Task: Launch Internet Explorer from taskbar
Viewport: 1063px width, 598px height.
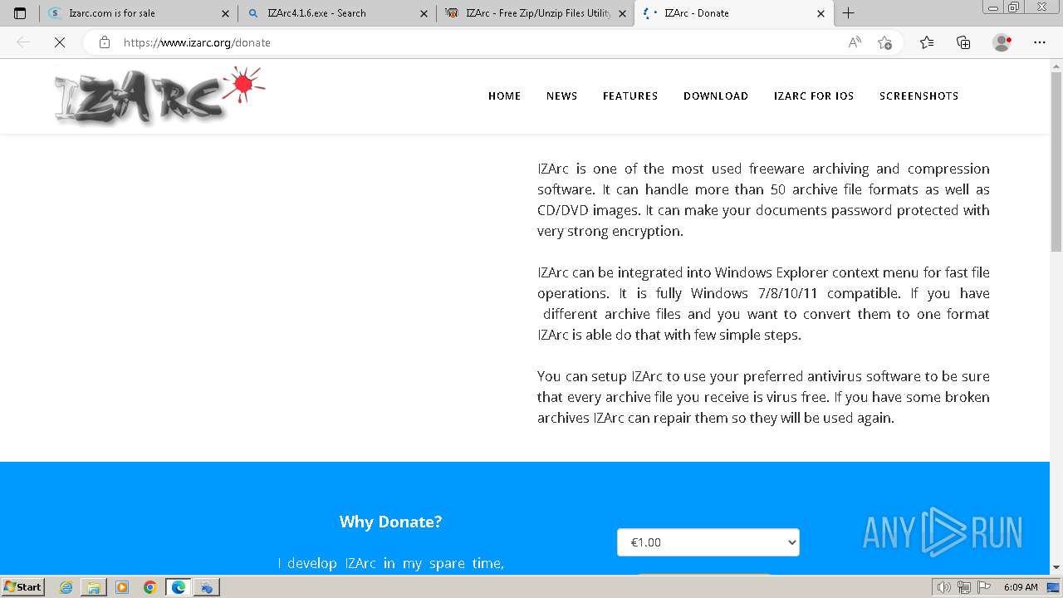Action: tap(66, 587)
